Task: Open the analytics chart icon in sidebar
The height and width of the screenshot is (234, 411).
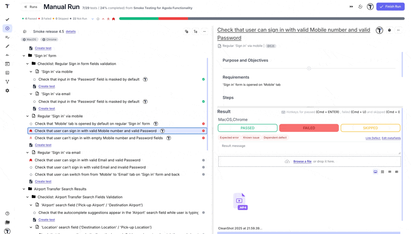Action: (x=7, y=73)
